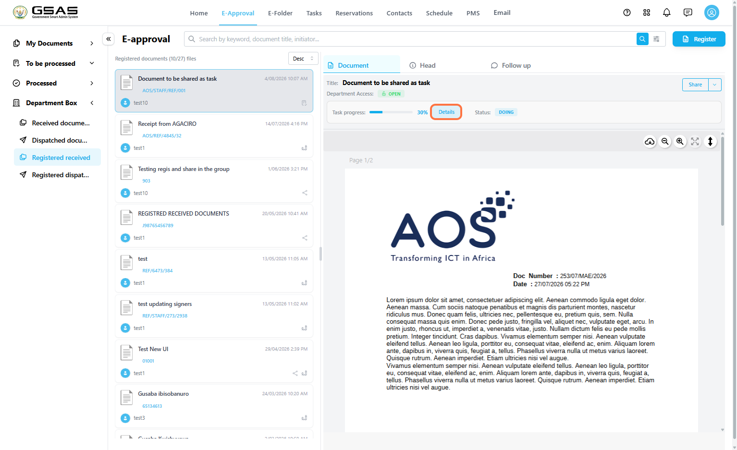
Task: Open the Email menu
Action: [x=502, y=12]
